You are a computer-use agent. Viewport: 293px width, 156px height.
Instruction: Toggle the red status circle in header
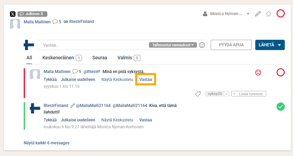[281, 14]
